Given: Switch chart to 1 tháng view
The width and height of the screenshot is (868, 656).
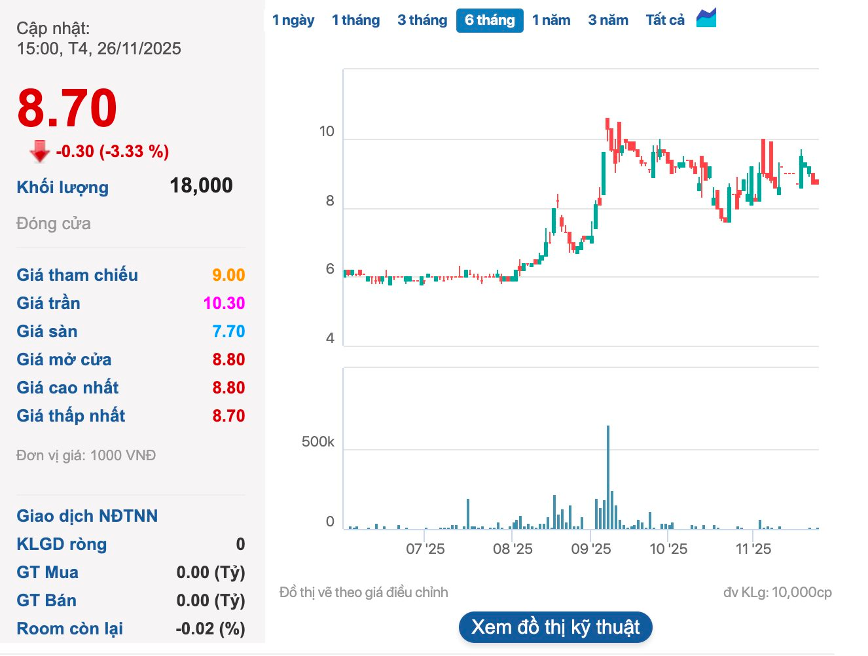Looking at the screenshot, I should [355, 20].
